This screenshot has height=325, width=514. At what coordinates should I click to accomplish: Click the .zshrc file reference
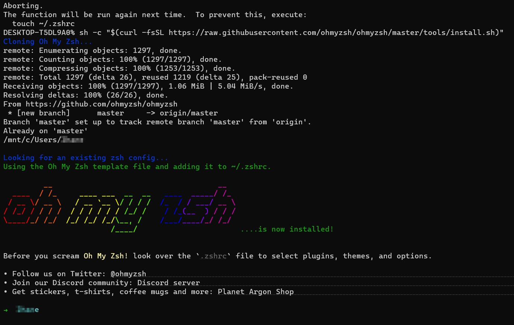pyautogui.click(x=213, y=256)
